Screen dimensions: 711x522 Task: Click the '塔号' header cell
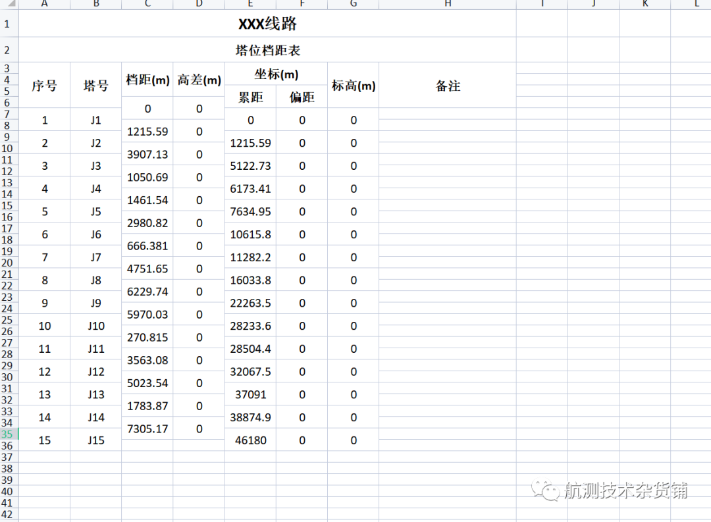95,86
